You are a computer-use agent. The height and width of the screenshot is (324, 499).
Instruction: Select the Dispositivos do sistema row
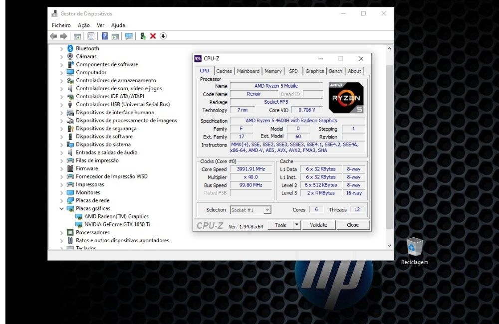(103, 145)
